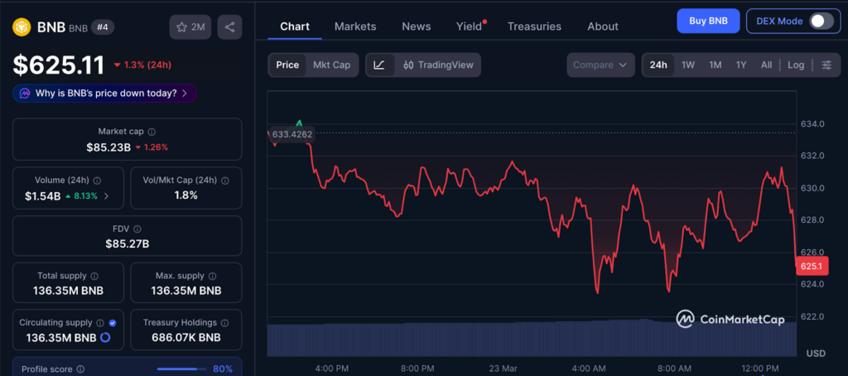
Task: Toggle the DEX Mode switch
Action: [820, 21]
